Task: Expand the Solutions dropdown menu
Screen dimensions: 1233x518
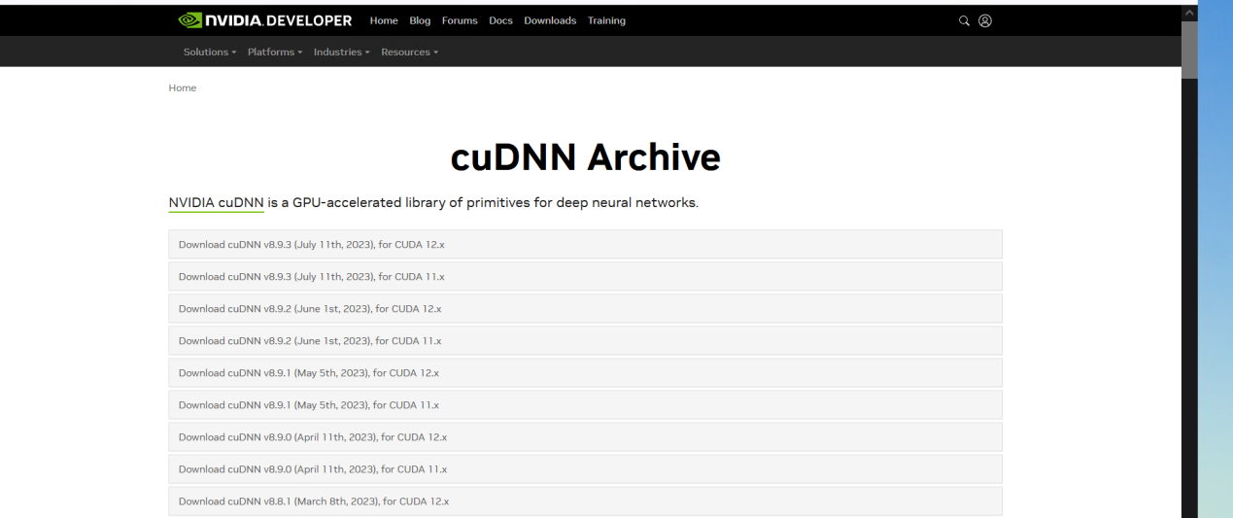Action: pos(210,52)
